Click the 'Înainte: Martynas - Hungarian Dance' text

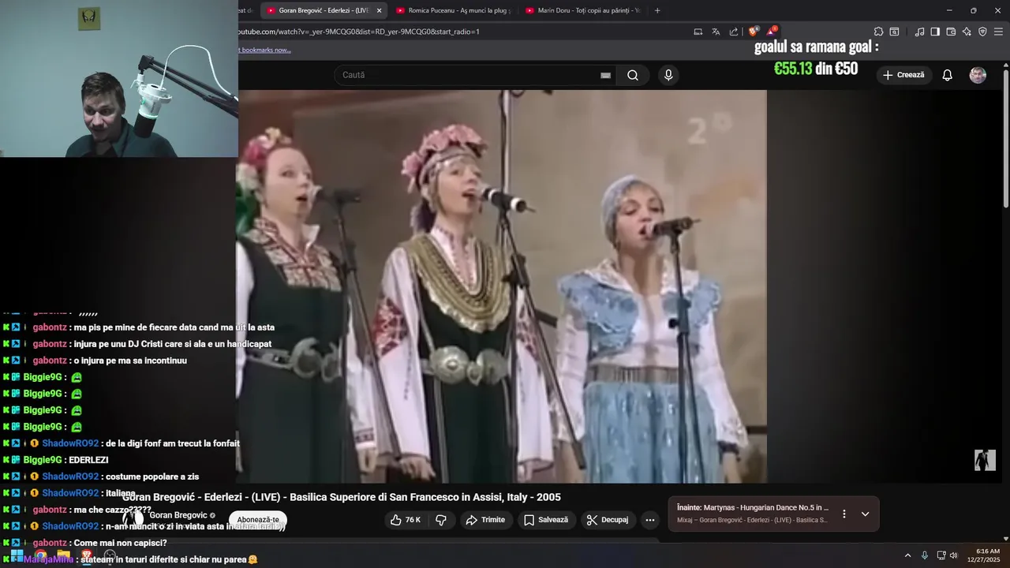pyautogui.click(x=753, y=508)
